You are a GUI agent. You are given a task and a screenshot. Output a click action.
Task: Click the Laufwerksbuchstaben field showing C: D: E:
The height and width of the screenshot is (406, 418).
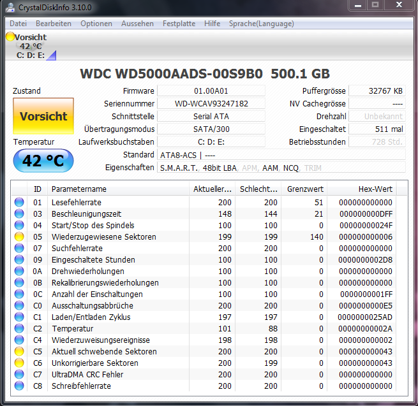211,142
